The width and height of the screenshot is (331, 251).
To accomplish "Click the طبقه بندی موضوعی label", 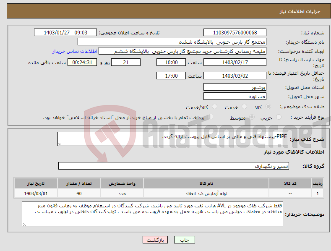I will click(x=302, y=107).
